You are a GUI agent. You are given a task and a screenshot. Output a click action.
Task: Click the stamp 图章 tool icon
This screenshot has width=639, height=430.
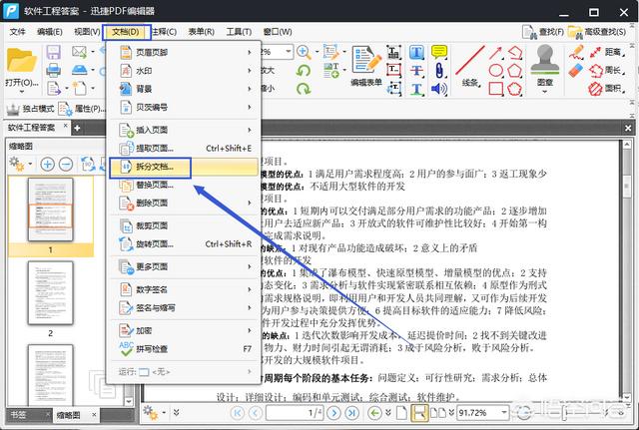coord(546,63)
